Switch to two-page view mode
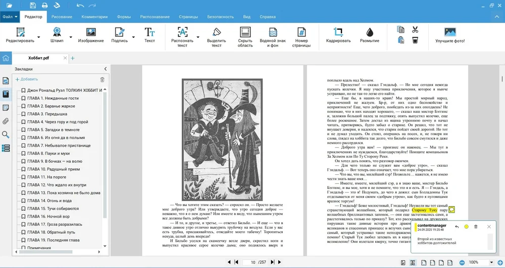 point(413,262)
